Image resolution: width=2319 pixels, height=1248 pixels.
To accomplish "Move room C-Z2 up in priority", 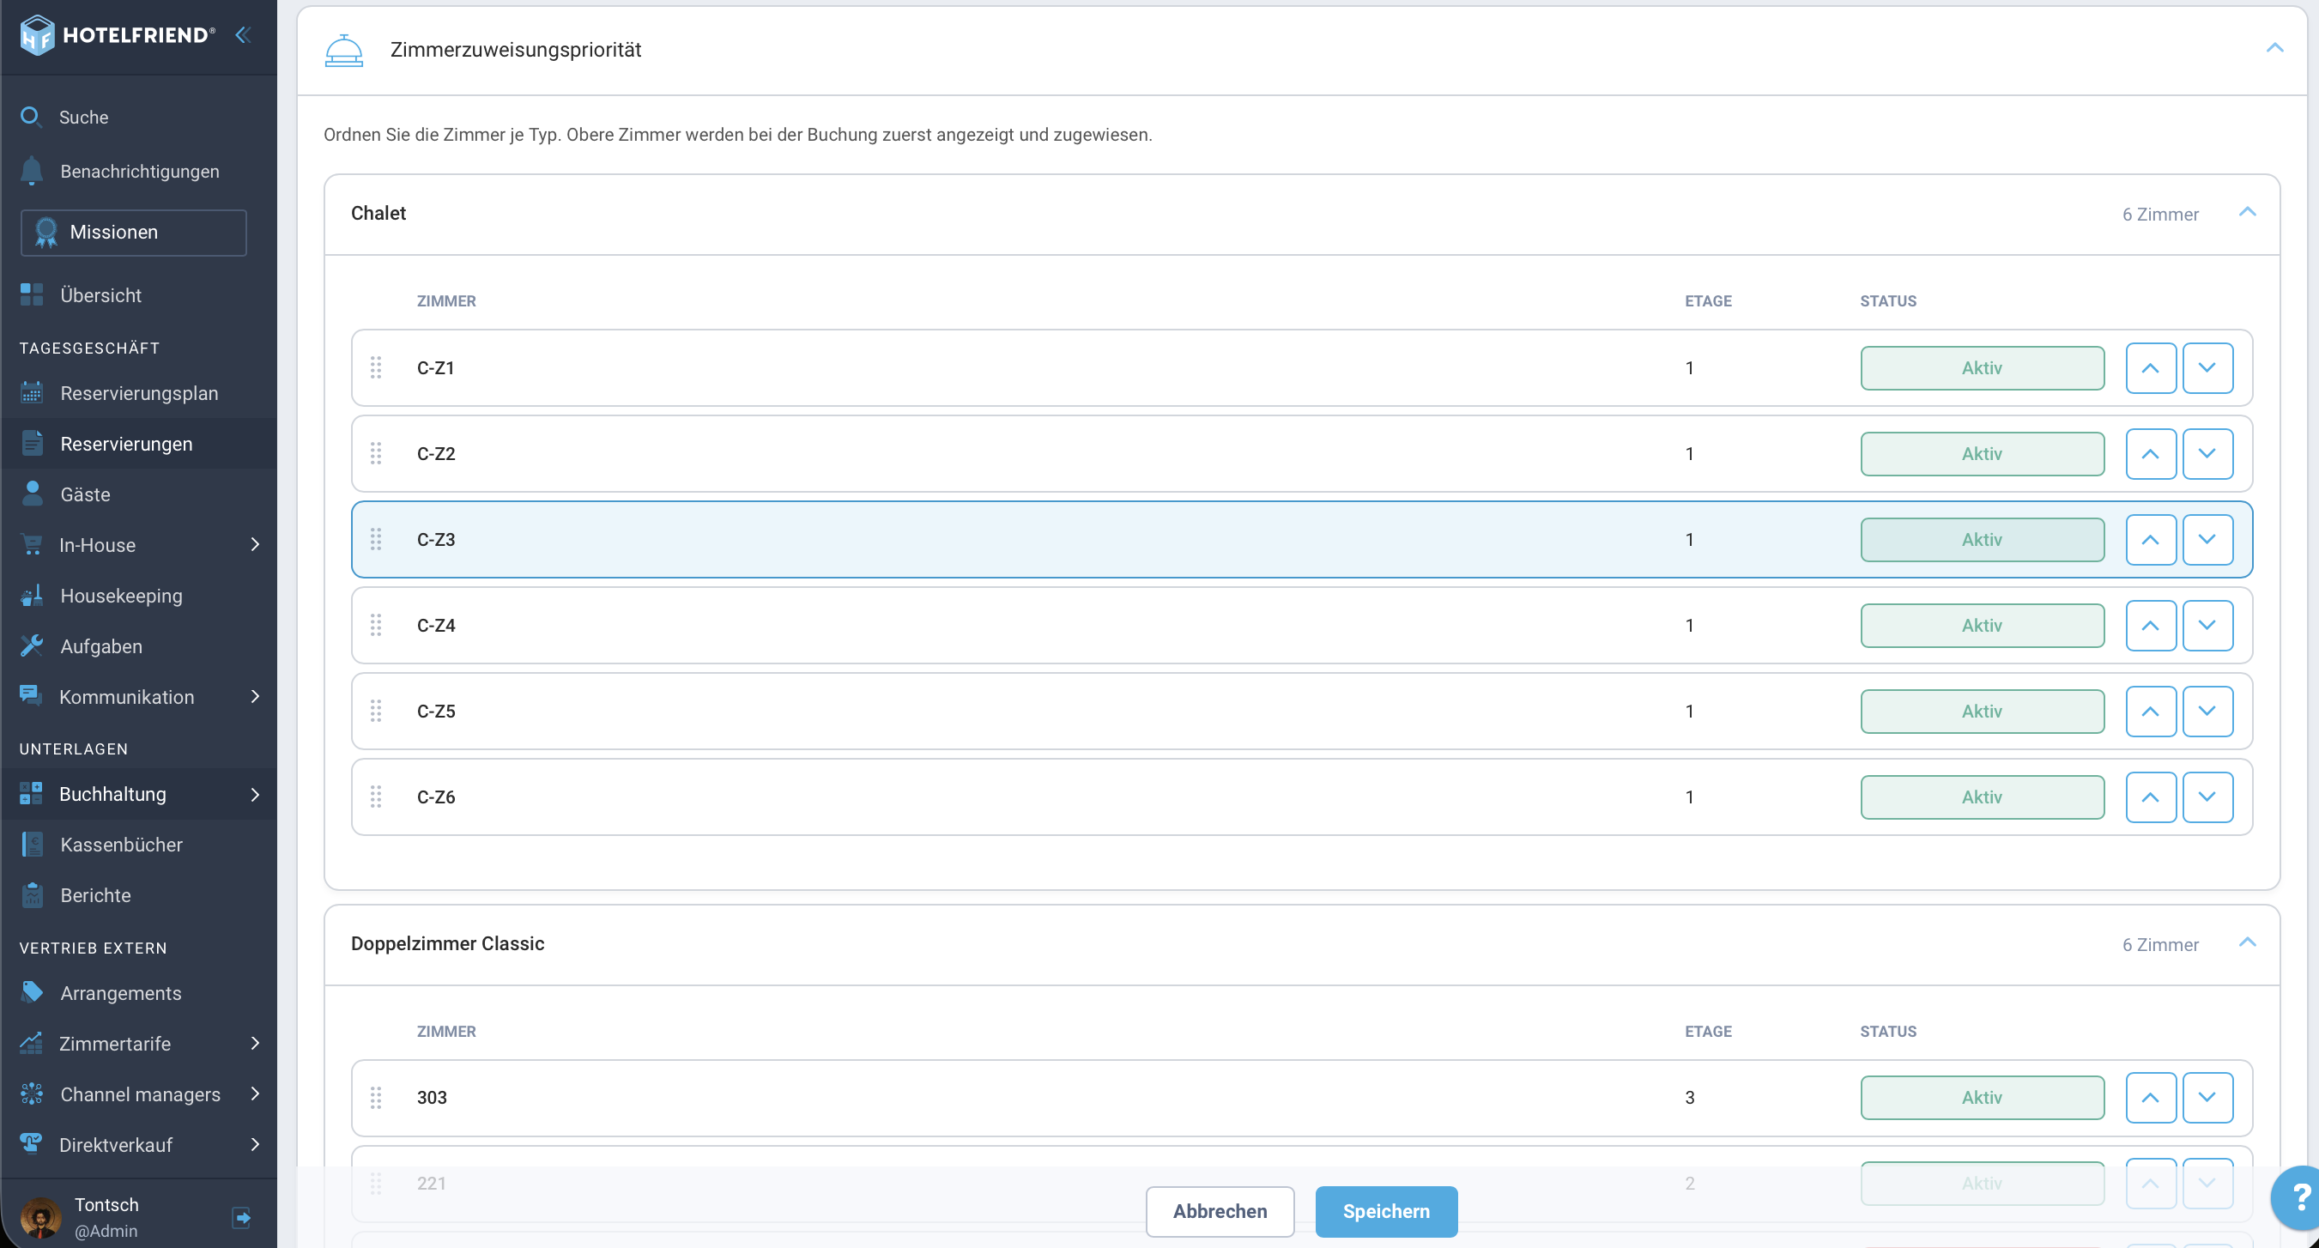I will point(2151,454).
